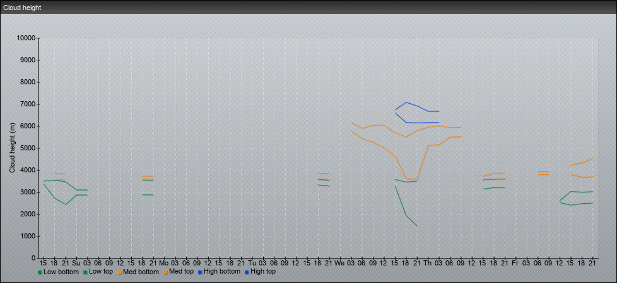Toggle the Low bottom legend label
The width and height of the screenshot is (617, 283).
click(61, 272)
